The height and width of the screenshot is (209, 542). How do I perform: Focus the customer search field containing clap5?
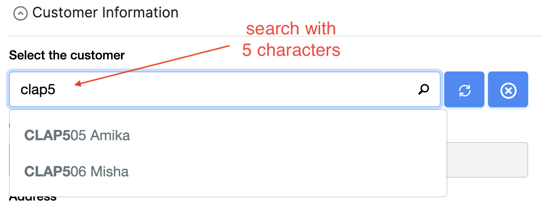tap(214, 90)
